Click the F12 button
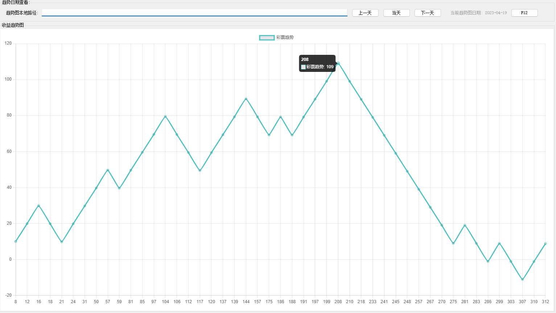556x313 pixels. (x=524, y=13)
